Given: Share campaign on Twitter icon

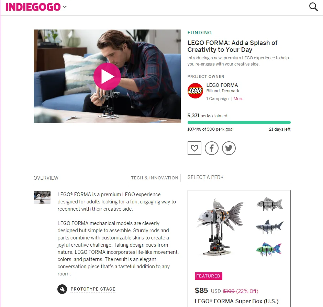Looking at the screenshot, I should (x=229, y=148).
